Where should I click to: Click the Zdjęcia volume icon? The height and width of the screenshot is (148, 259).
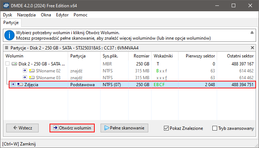point(21,84)
